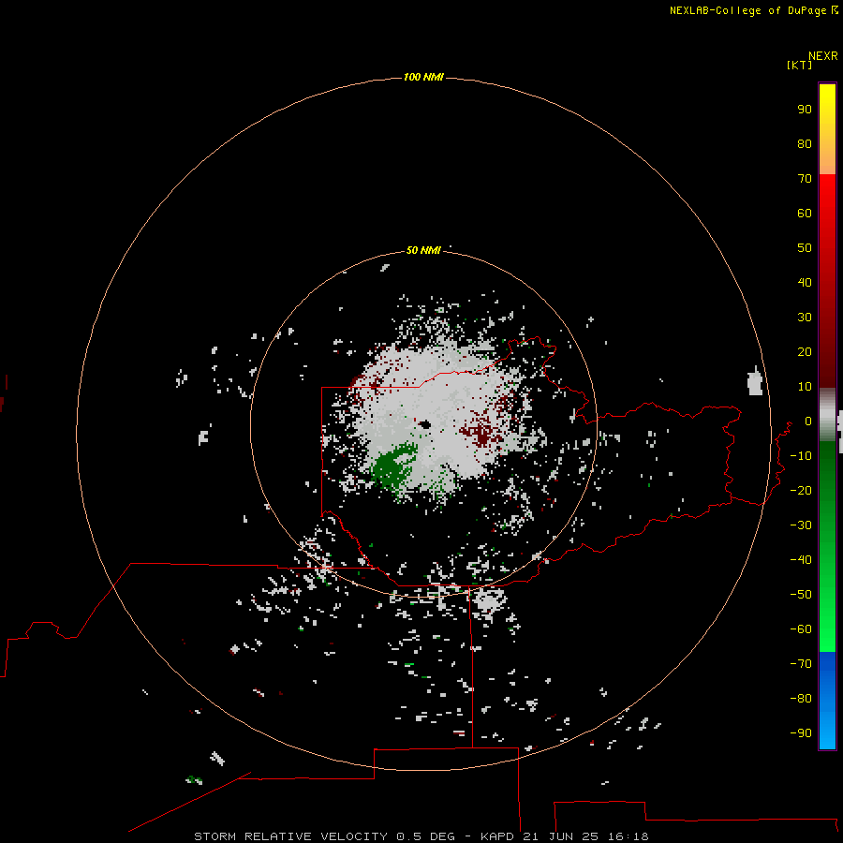Click the blue segment of the color bar
The image size is (843, 843).
pos(827,701)
